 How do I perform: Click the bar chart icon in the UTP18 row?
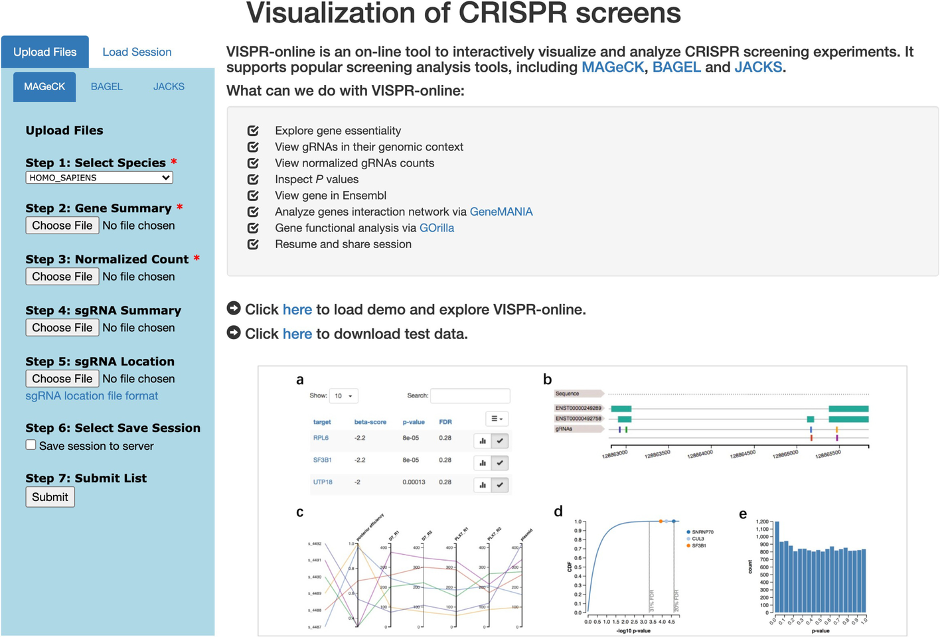coord(483,485)
